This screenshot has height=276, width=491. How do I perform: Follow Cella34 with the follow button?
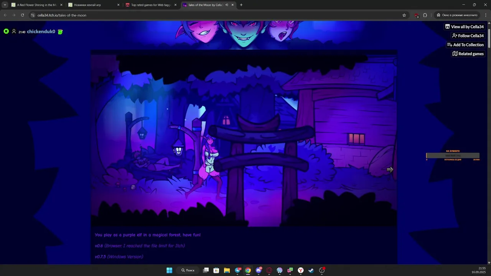(468, 36)
